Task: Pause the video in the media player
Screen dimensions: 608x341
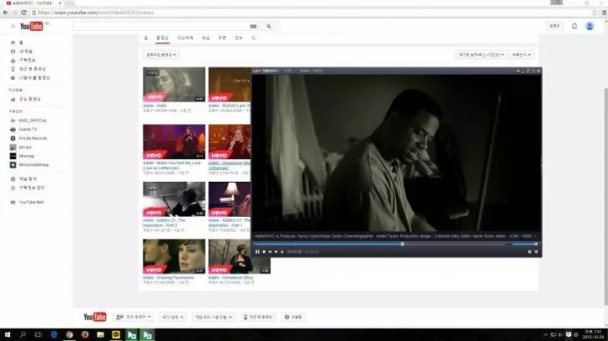Action: [257, 252]
